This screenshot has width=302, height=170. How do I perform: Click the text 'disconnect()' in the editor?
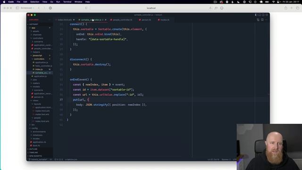point(79,59)
